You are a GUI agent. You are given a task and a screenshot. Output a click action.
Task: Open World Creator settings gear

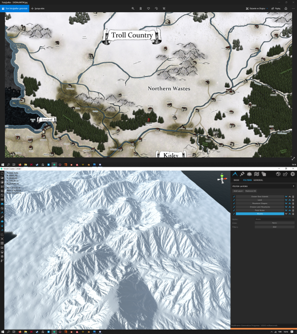coord(293,174)
